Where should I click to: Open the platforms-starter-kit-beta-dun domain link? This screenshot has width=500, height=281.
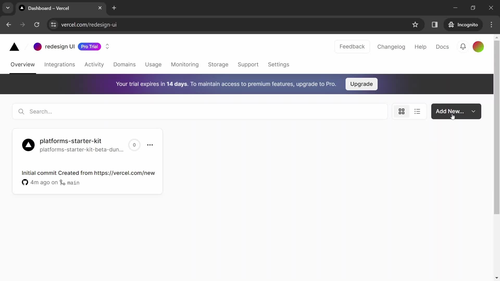[82, 150]
